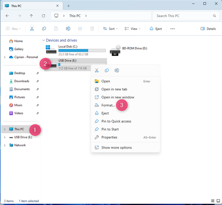222x205 pixels.
Task: Add a new tab with plus button
Action: [69, 6]
